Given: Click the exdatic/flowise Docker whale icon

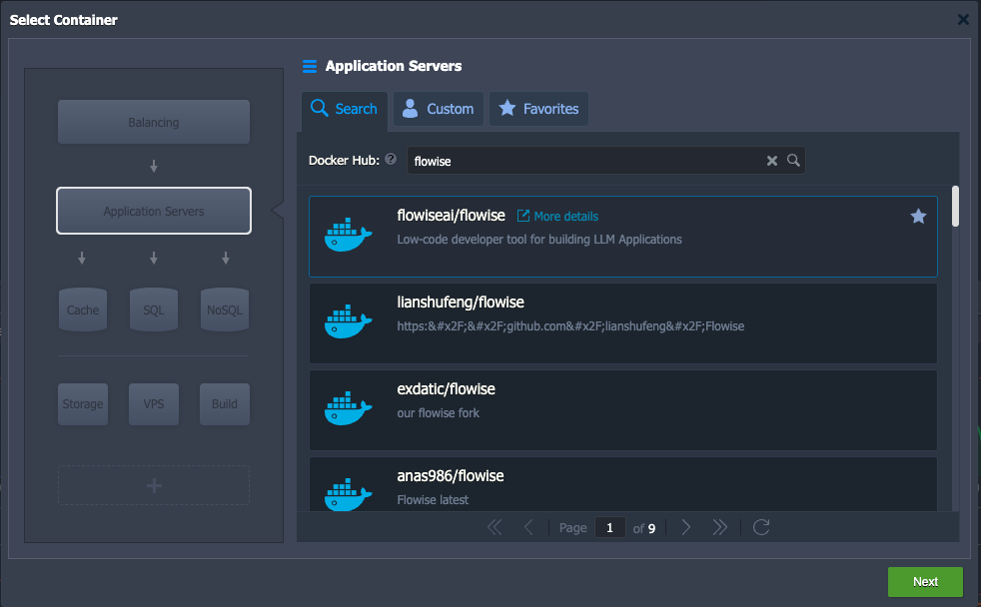Looking at the screenshot, I should click(x=348, y=409).
